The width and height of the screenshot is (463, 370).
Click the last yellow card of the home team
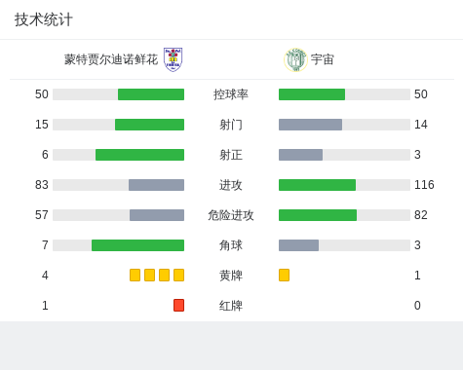[x=178, y=275]
